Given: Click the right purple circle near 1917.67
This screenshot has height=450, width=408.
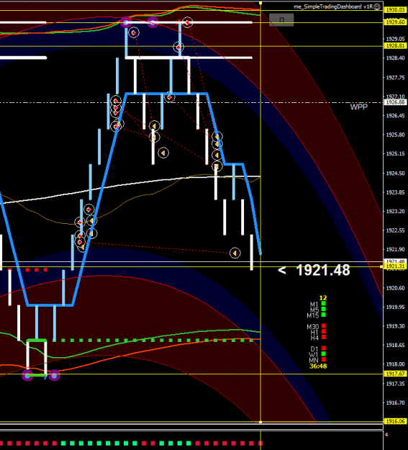Looking at the screenshot, I should 54,375.
